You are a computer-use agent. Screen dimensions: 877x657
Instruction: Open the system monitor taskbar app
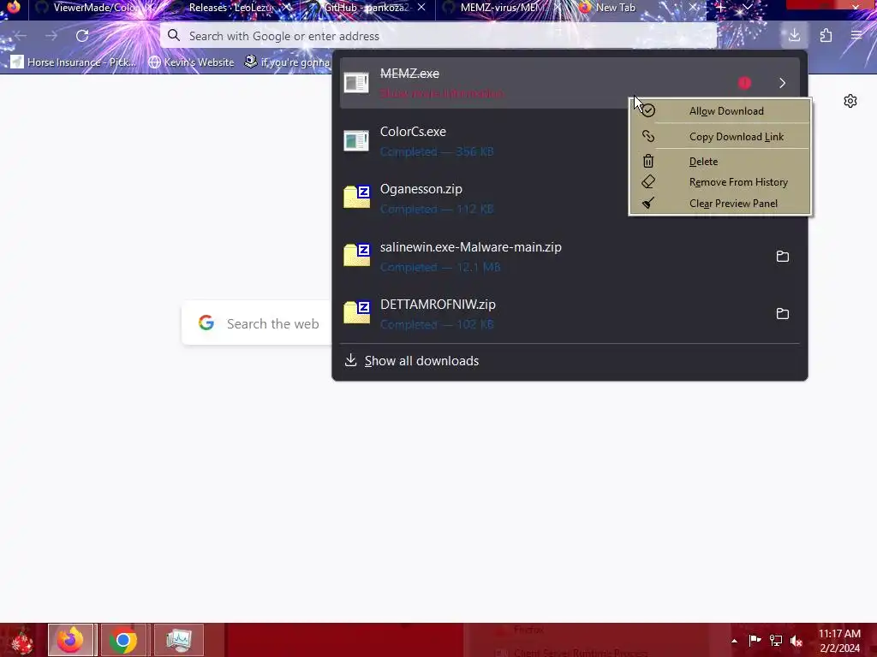tap(179, 640)
